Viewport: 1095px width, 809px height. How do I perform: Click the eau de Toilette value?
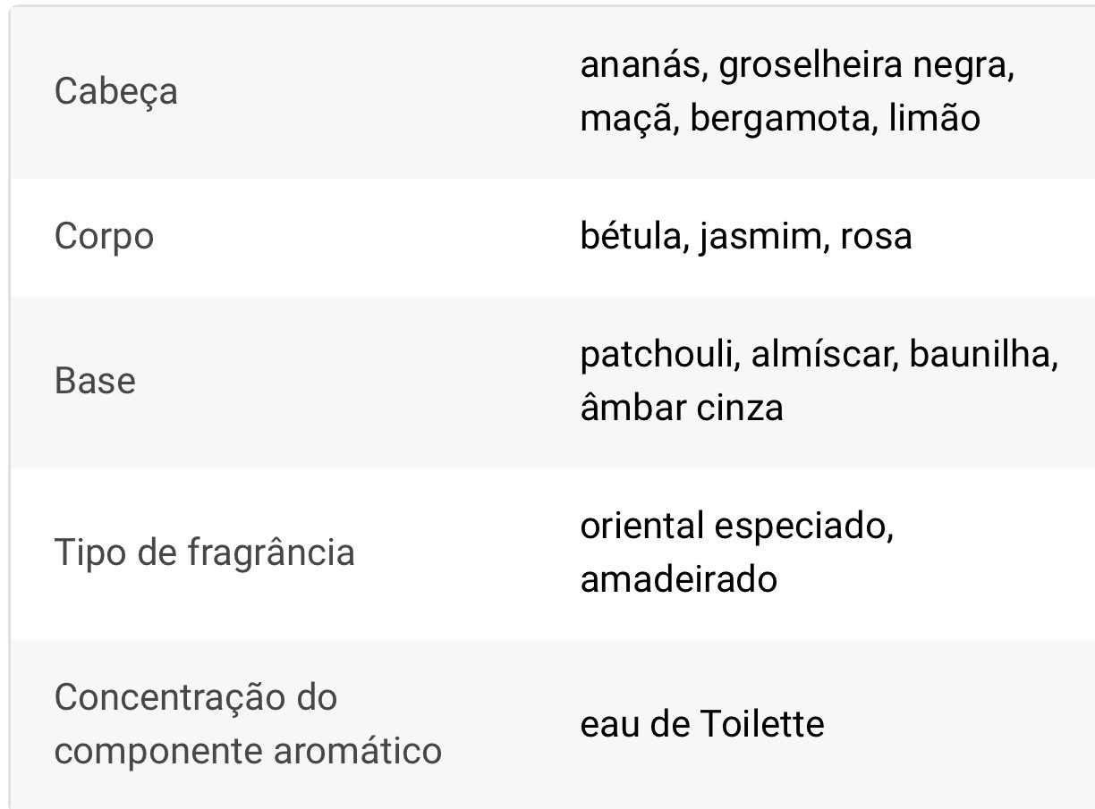702,723
